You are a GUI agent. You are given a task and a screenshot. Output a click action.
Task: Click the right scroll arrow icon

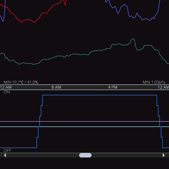click(x=164, y=155)
